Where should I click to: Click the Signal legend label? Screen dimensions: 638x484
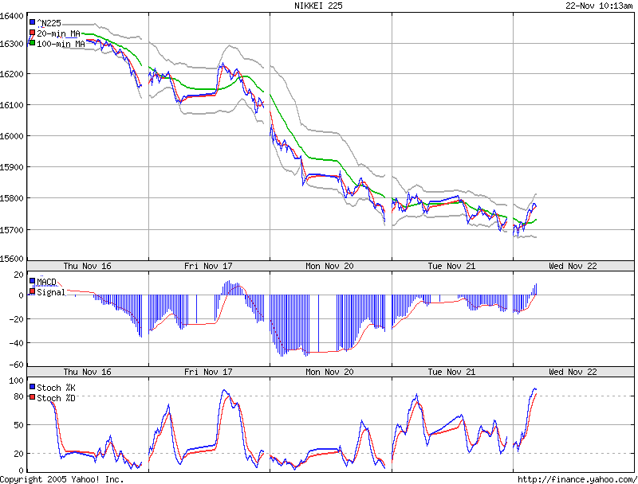tap(51, 292)
